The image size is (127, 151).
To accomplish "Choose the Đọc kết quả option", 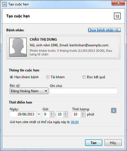I will pyautogui.click(x=94, y=77).
